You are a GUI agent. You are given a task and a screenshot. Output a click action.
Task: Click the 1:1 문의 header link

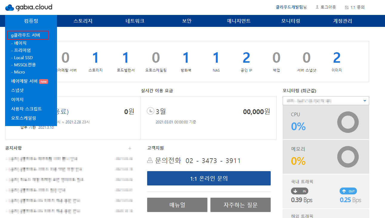point(358,7)
